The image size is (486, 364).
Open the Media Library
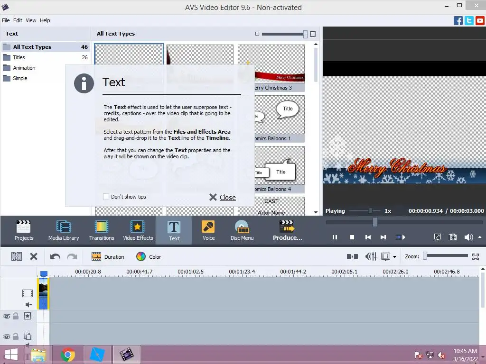[64, 230]
